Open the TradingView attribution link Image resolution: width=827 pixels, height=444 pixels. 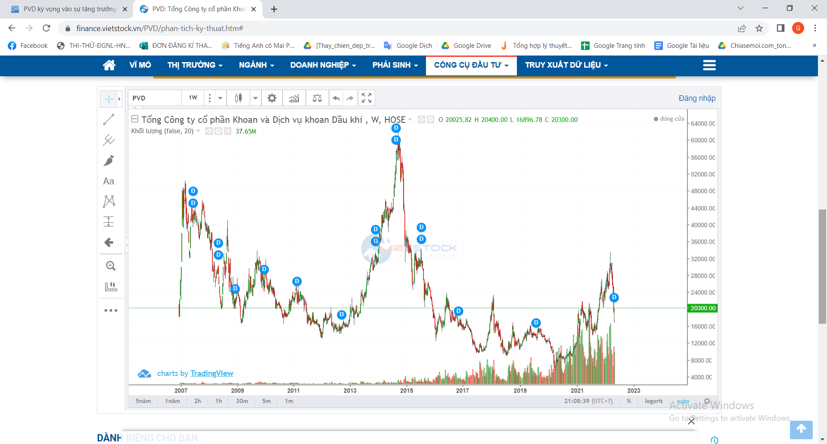pyautogui.click(x=211, y=373)
